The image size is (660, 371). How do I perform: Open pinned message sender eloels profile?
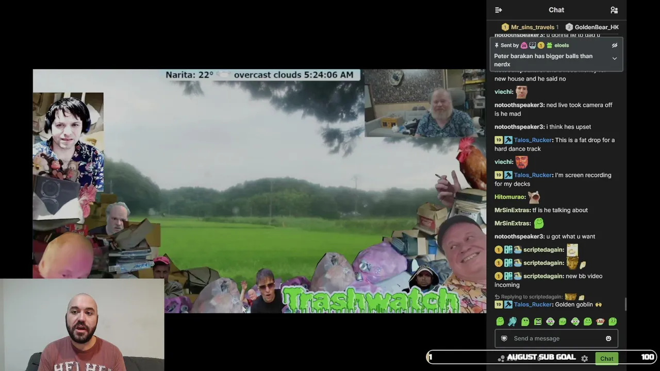pos(562,45)
